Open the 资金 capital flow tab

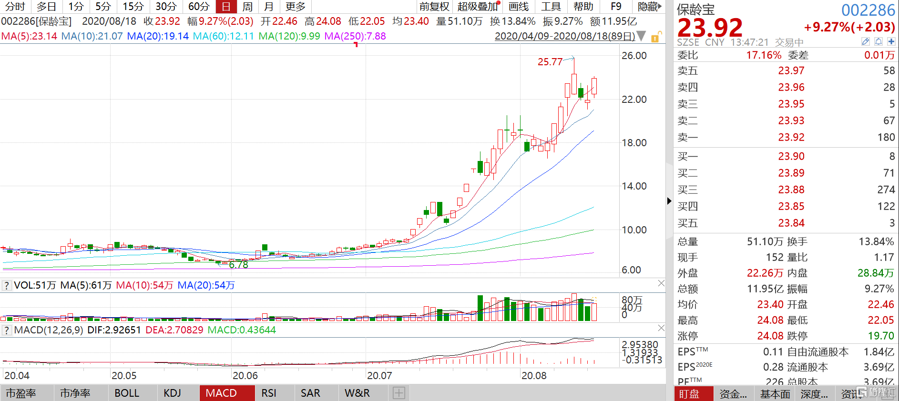(733, 394)
